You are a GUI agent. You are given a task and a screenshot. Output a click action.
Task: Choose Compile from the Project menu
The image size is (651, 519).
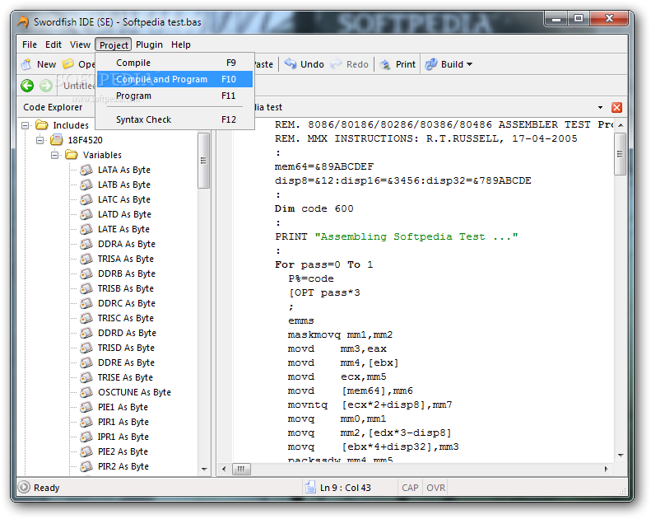tap(174, 63)
